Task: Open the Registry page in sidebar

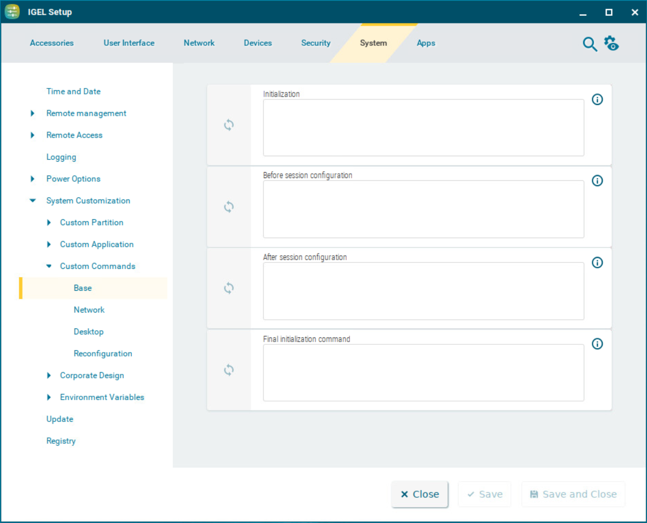Action: (x=61, y=441)
